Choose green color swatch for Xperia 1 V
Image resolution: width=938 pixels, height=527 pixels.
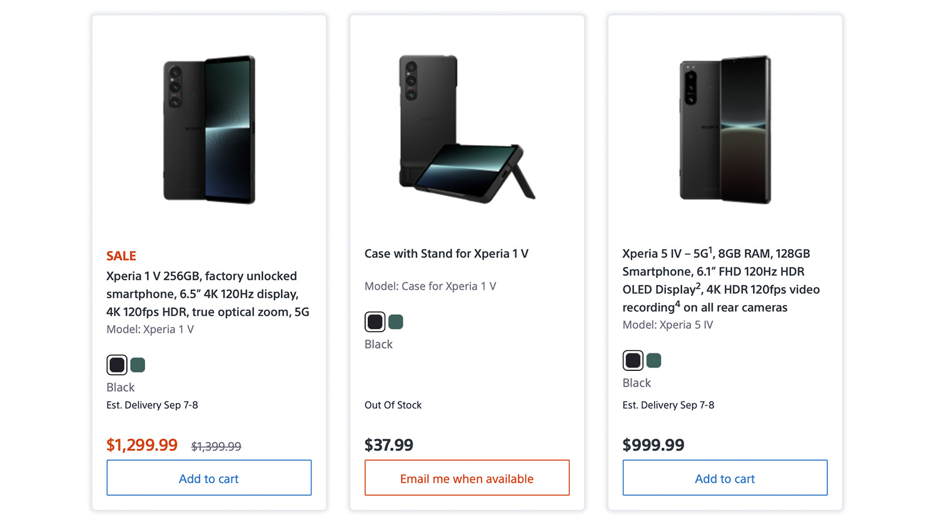[138, 365]
